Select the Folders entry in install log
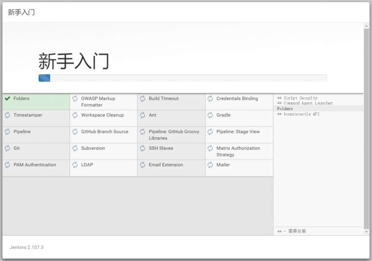 click(285, 109)
